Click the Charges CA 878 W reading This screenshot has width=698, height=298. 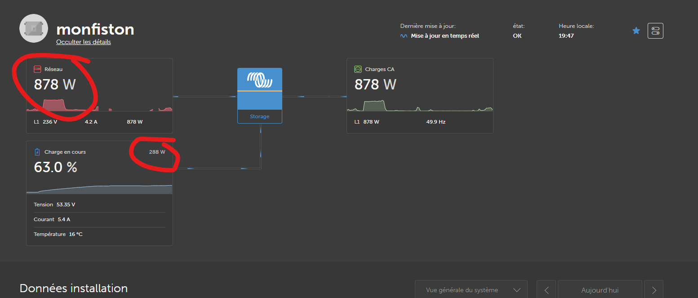[x=376, y=85]
